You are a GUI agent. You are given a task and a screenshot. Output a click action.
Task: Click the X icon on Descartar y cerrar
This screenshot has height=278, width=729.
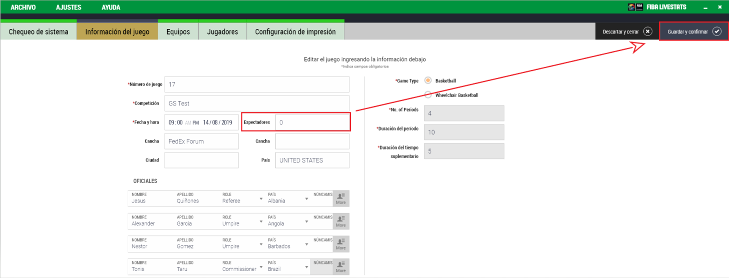648,31
